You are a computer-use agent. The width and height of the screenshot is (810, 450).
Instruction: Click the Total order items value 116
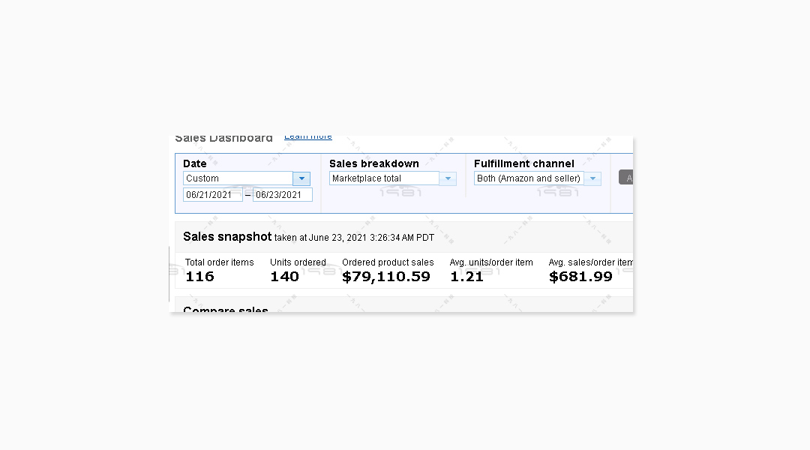[x=199, y=277]
